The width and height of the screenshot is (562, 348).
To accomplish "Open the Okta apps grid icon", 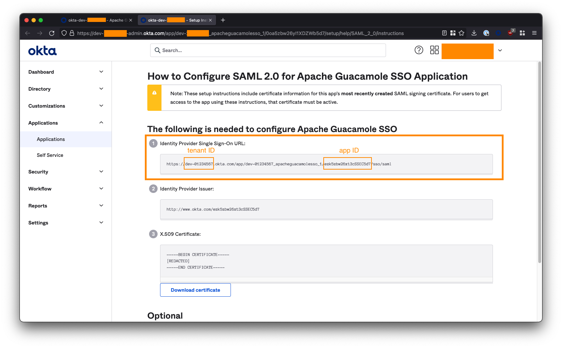I will (434, 50).
